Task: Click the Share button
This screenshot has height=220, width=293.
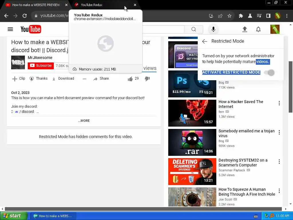Action: (x=101, y=78)
